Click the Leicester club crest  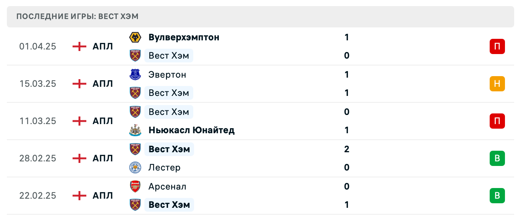tap(135, 167)
